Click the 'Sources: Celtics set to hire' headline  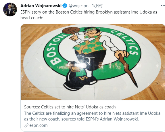click(70, 107)
